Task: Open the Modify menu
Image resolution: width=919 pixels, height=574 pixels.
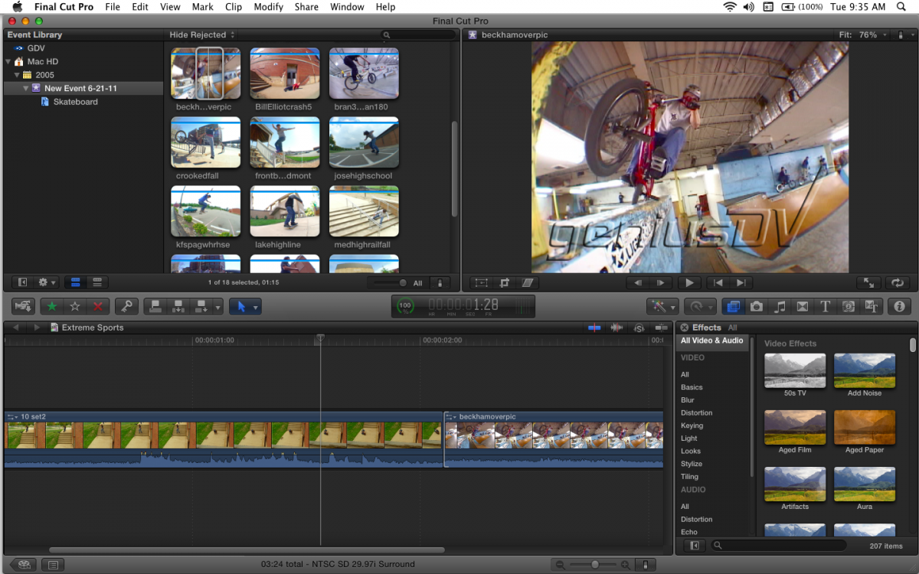Action: tap(268, 7)
